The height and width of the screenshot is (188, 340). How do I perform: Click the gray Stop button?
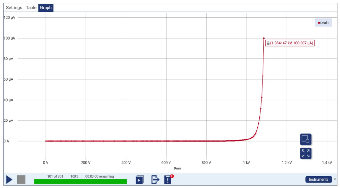(x=21, y=180)
